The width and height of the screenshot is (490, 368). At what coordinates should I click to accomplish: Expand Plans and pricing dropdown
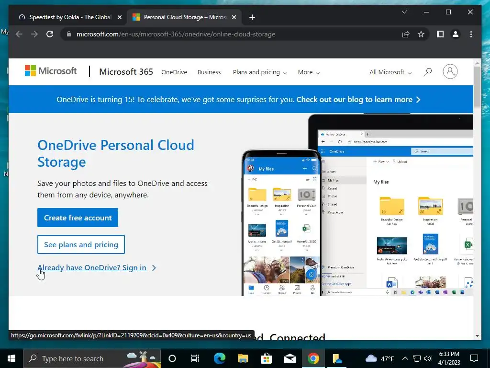click(260, 72)
